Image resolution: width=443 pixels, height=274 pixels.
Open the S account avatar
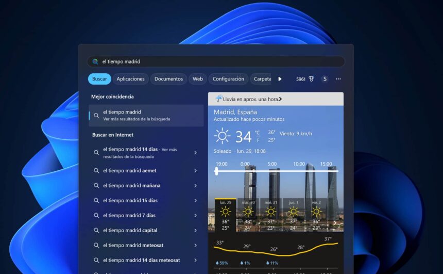click(x=325, y=79)
